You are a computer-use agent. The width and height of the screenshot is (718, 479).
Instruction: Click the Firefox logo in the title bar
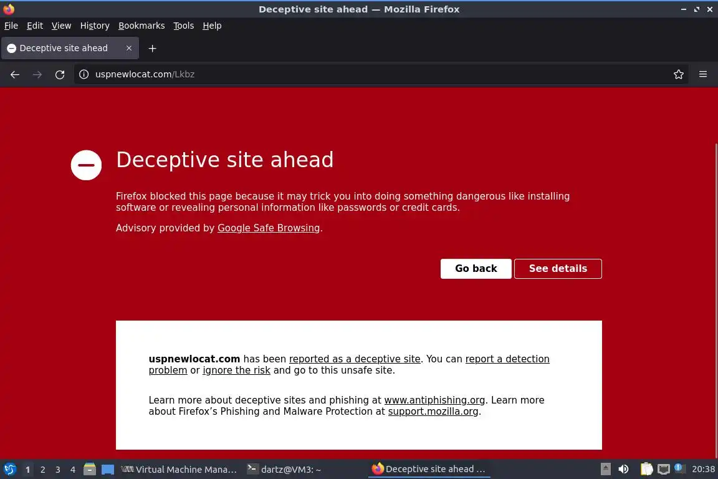point(9,9)
